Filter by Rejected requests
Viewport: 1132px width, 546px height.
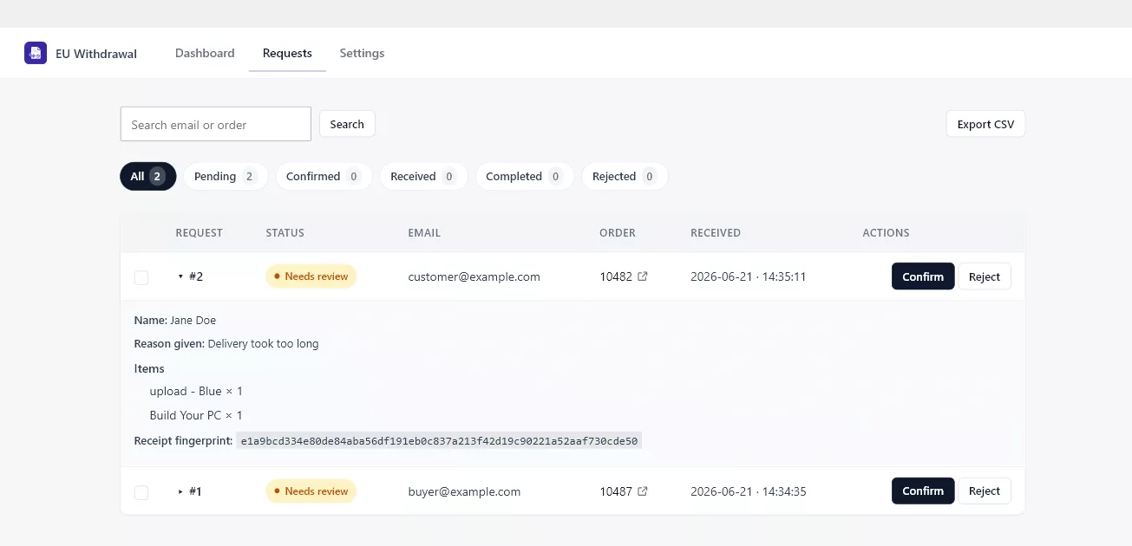pyautogui.click(x=625, y=176)
